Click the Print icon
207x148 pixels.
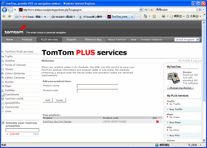point(163,16)
